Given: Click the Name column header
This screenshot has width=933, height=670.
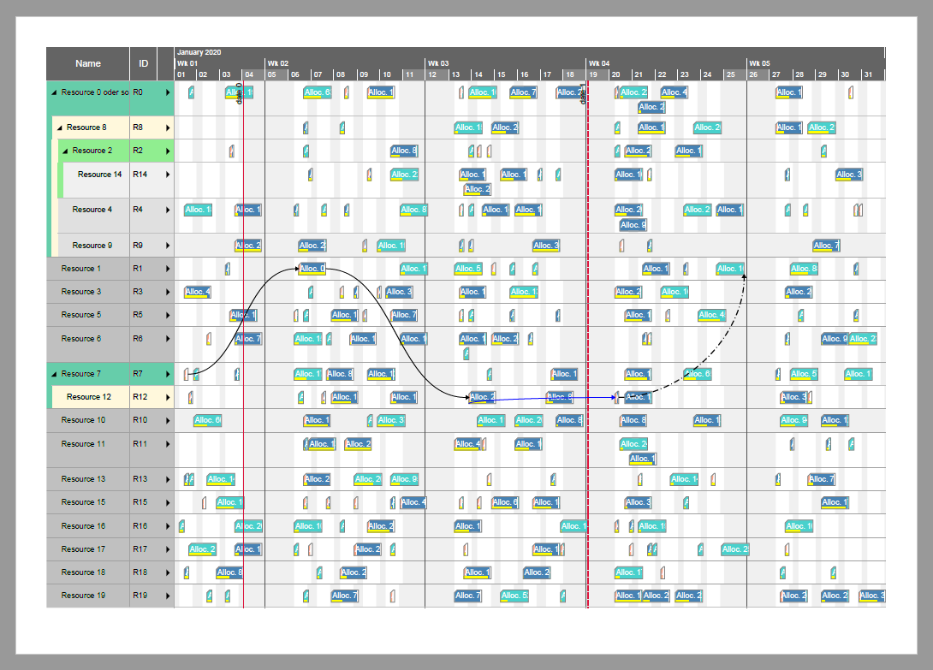Looking at the screenshot, I should (87, 63).
